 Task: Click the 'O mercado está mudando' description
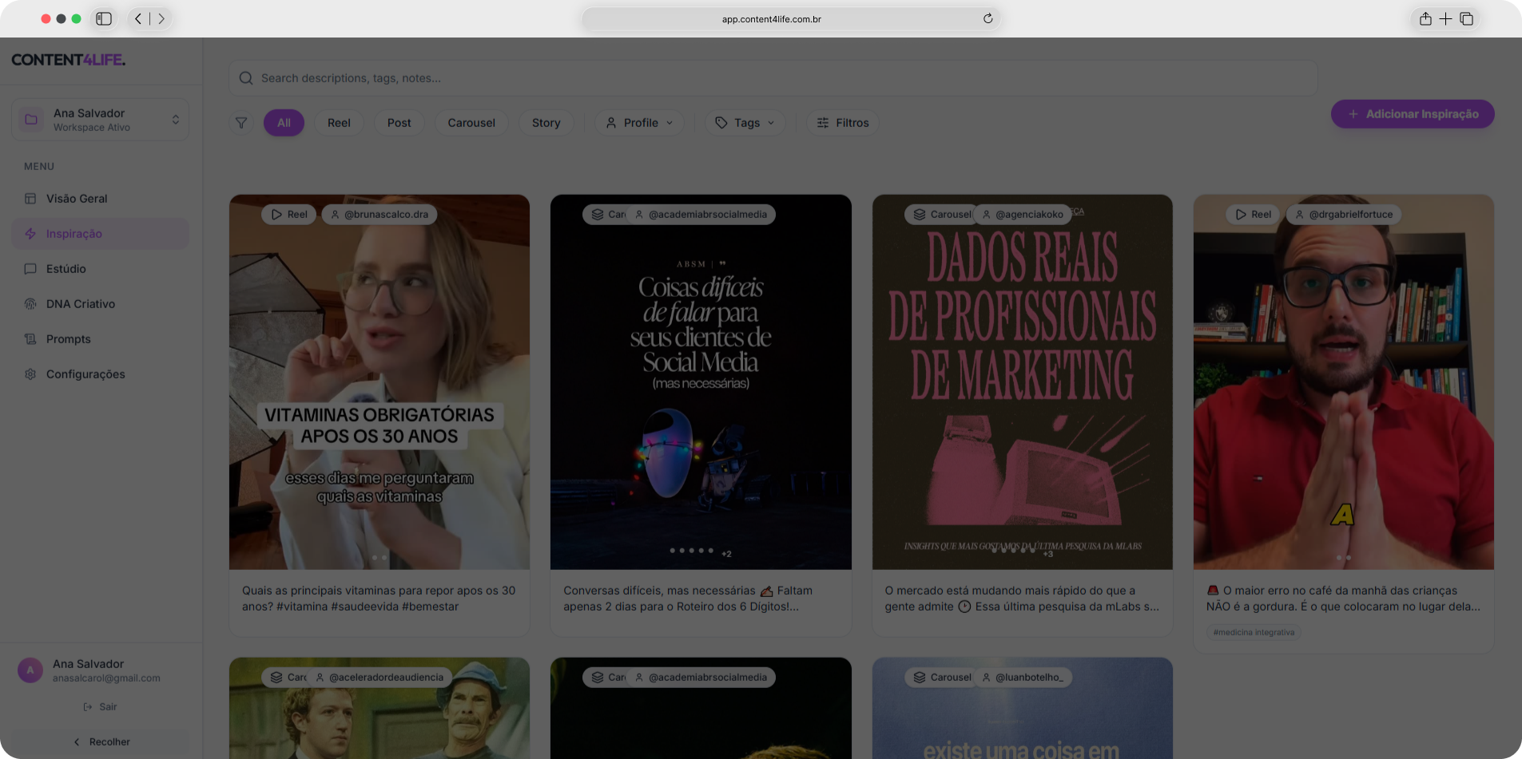(x=1022, y=599)
